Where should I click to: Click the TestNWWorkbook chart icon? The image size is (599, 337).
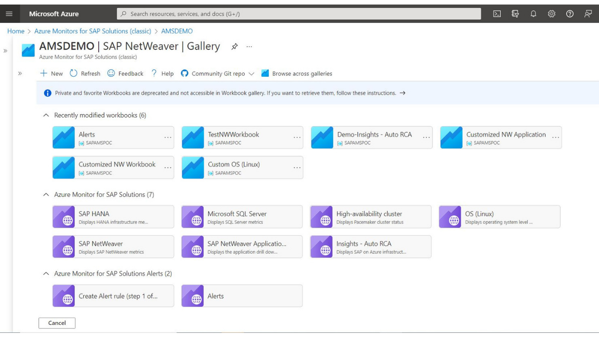tap(193, 138)
